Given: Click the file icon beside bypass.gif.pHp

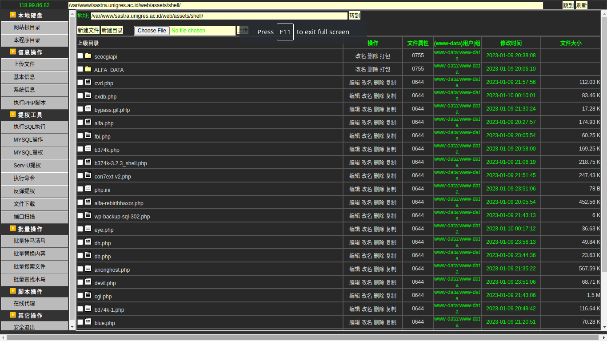Looking at the screenshot, I should click(88, 109).
